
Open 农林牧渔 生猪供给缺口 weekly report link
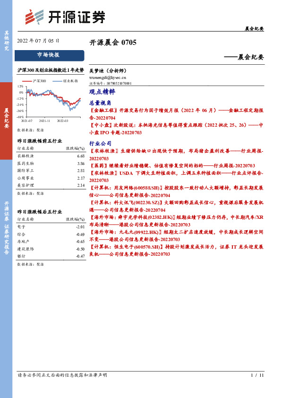pyautogui.click(x=176, y=155)
